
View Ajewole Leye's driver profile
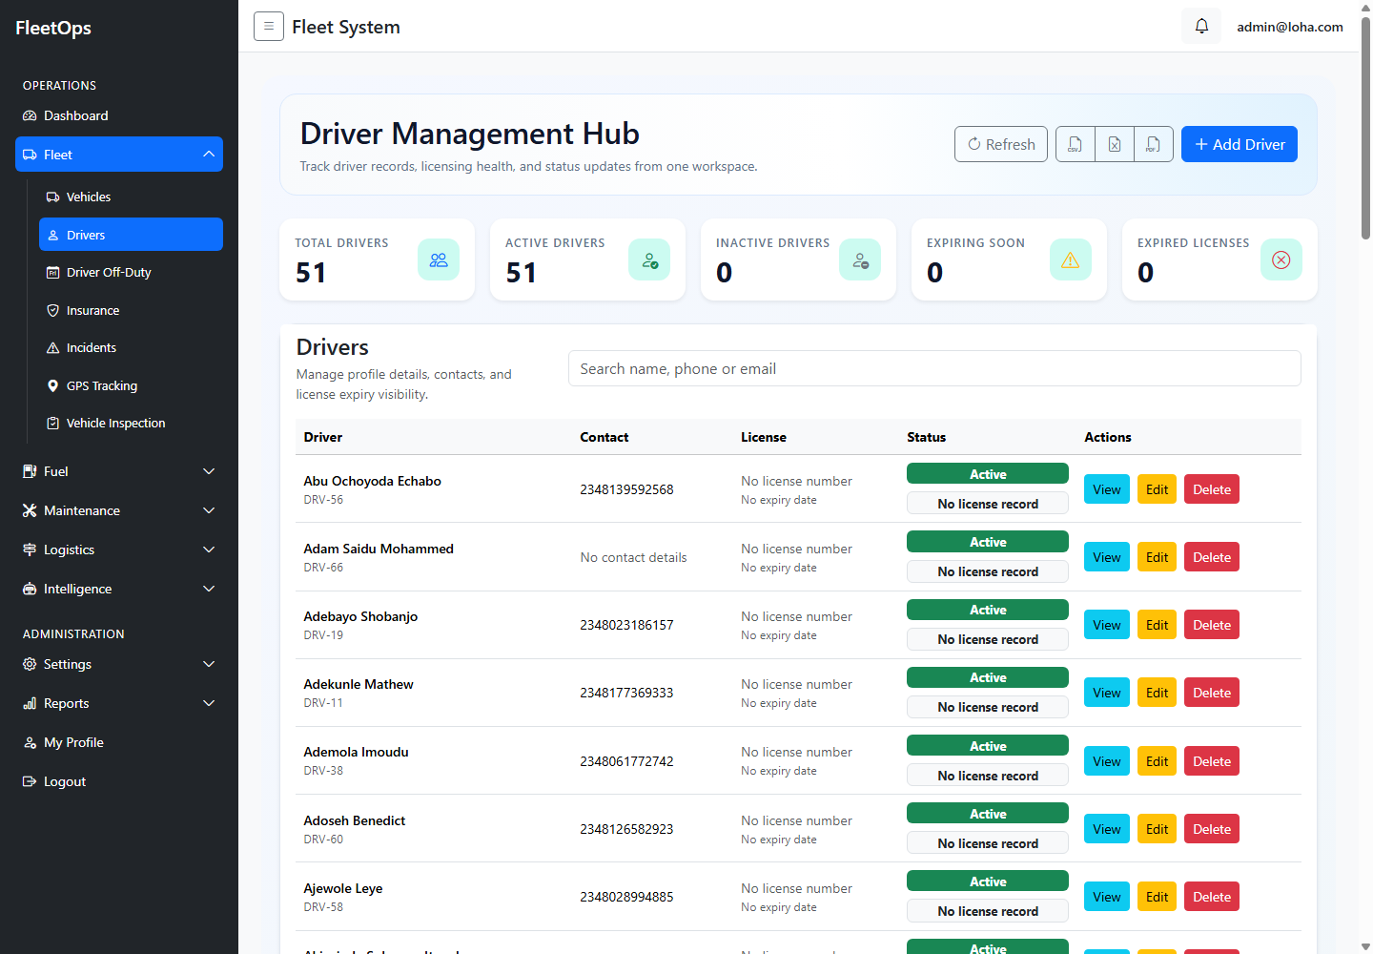pos(1107,897)
